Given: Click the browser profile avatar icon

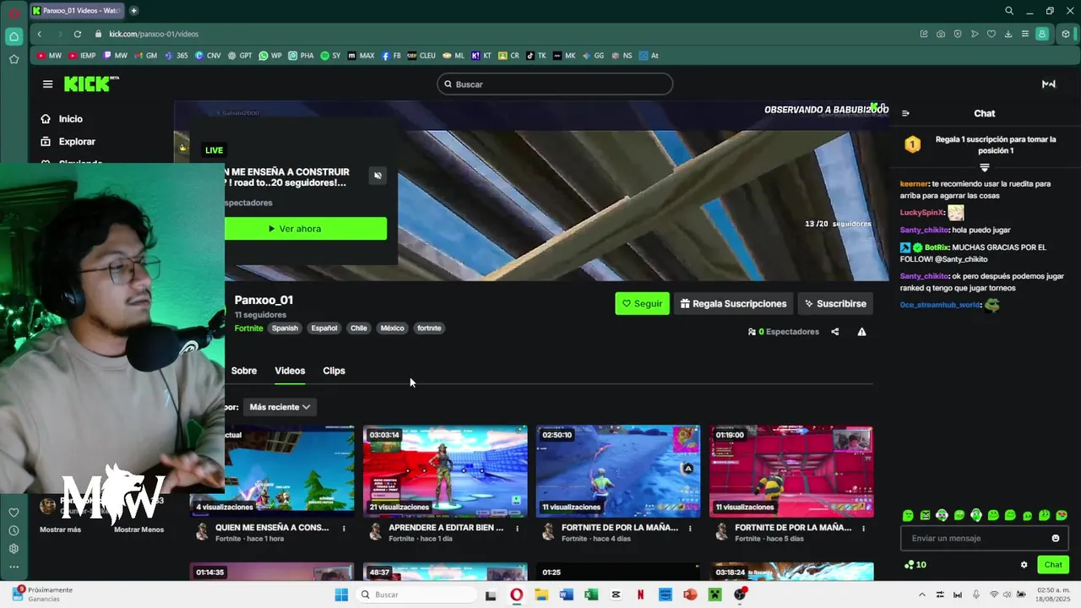Looking at the screenshot, I should point(1043,34).
